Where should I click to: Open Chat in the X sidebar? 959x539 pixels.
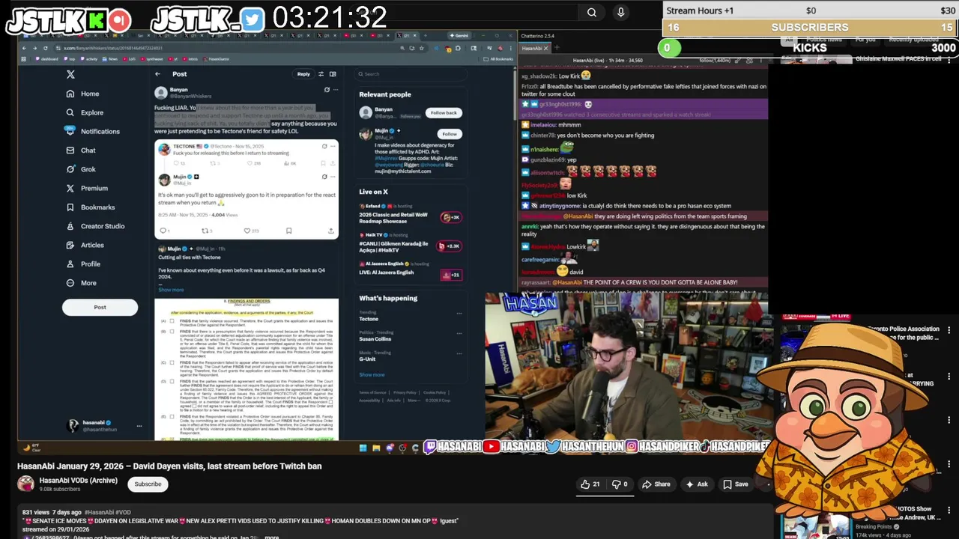(x=81, y=150)
